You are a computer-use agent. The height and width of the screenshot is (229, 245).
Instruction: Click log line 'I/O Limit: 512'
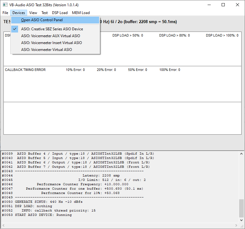click(112, 180)
